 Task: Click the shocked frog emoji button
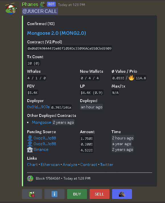tap(32, 194)
